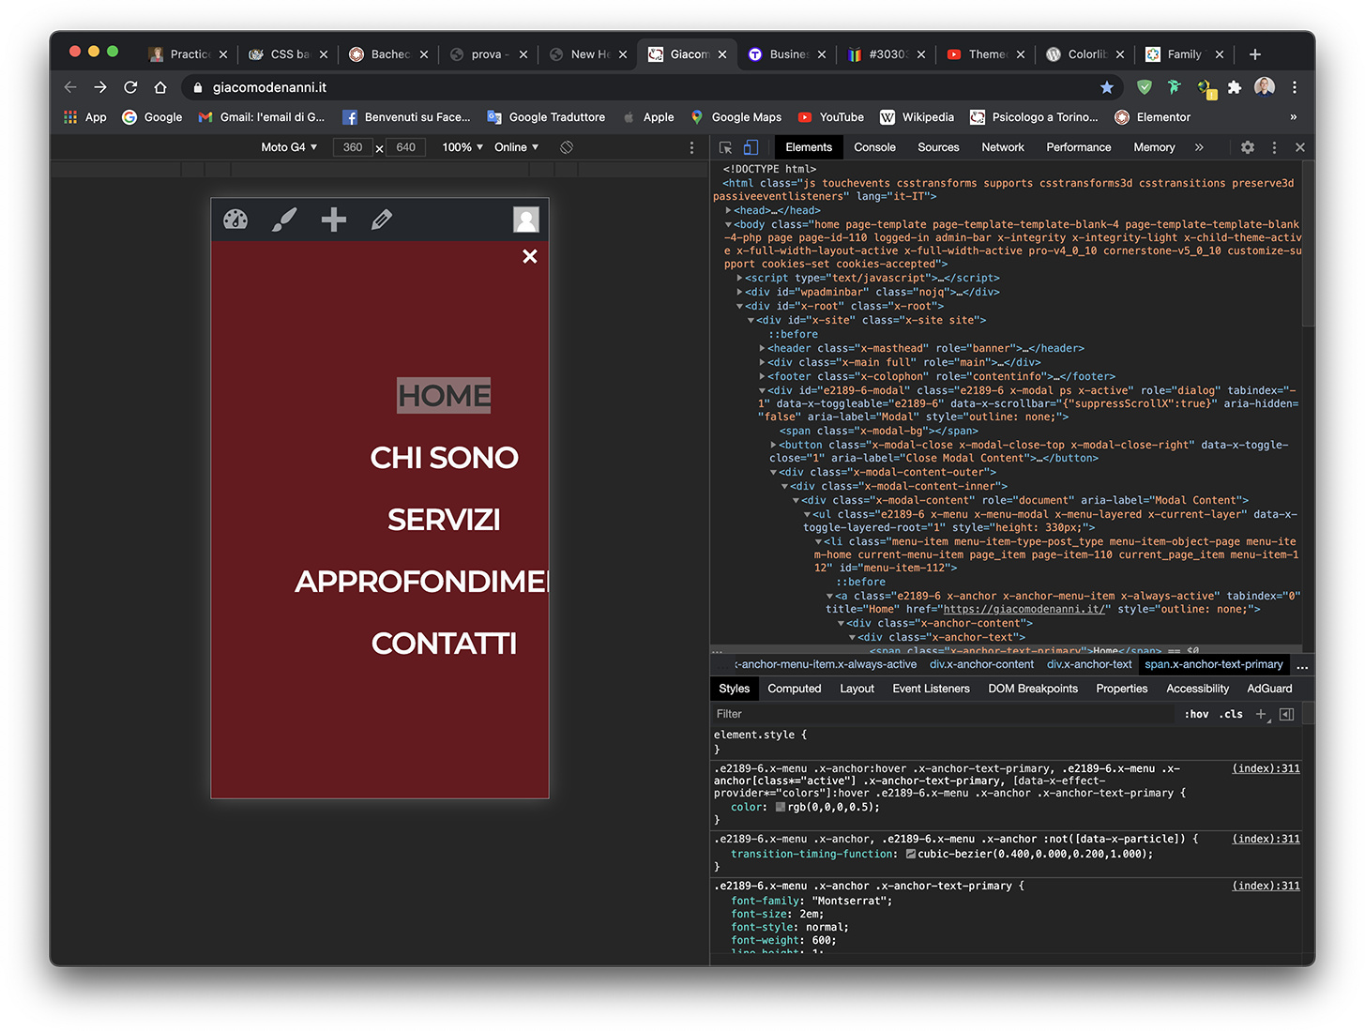Click the CONTATTI menu link
Viewport: 1365px width, 1031px height.
[x=445, y=644]
